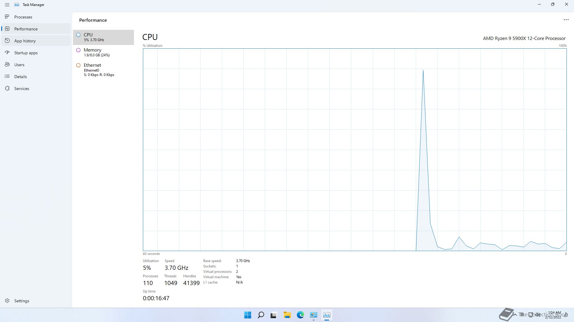
Task: Click the AMD Ryzen 9 5900X processor name
Action: point(524,38)
